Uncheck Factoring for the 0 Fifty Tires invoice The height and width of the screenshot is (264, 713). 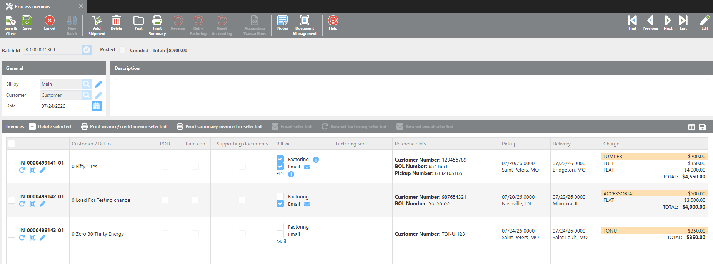[x=280, y=159]
